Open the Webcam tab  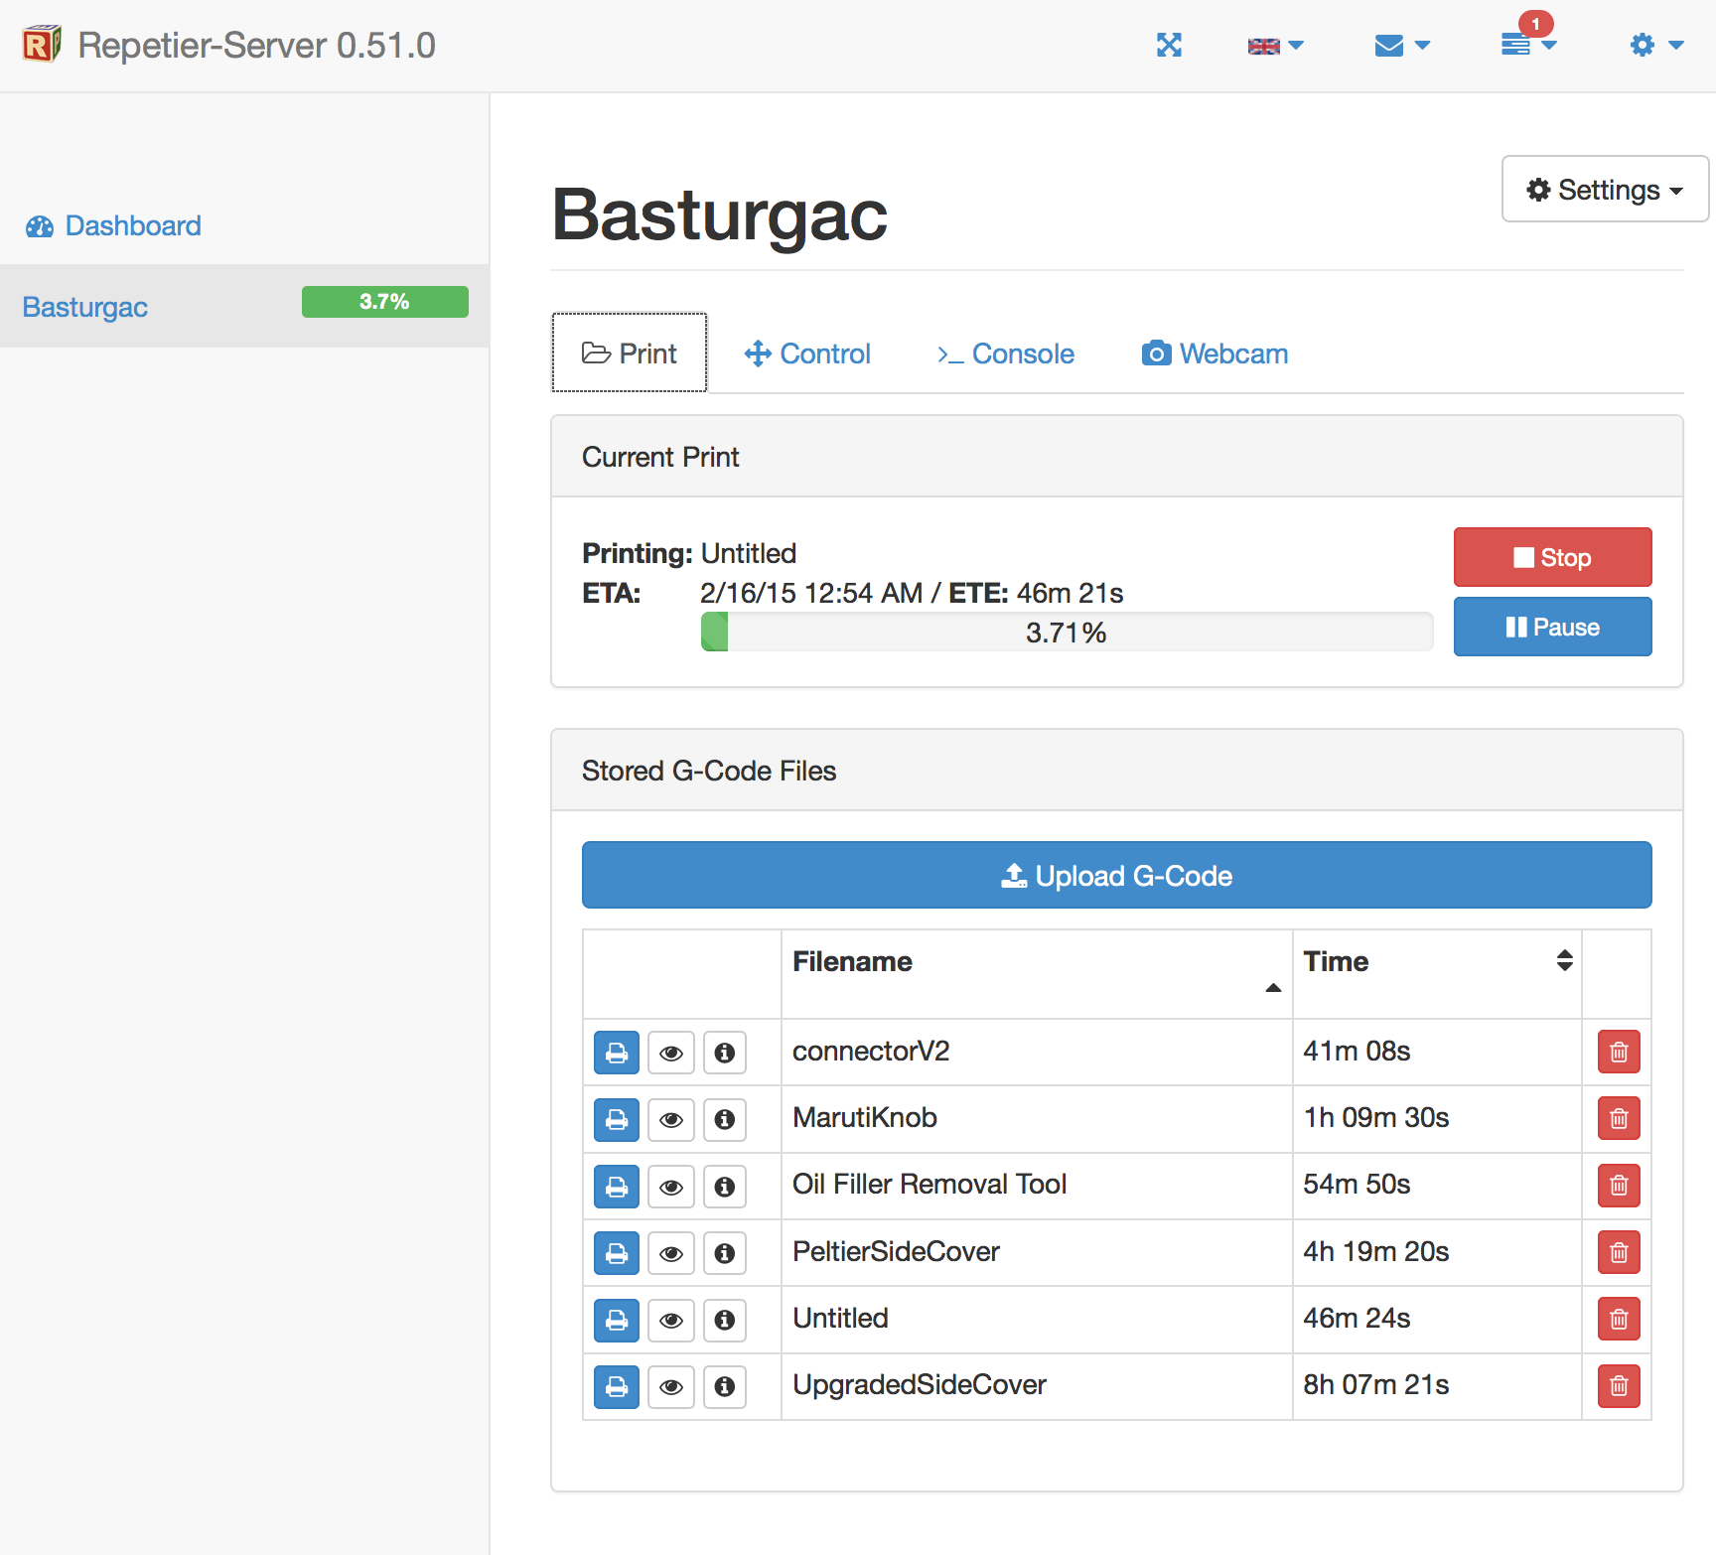click(1215, 353)
